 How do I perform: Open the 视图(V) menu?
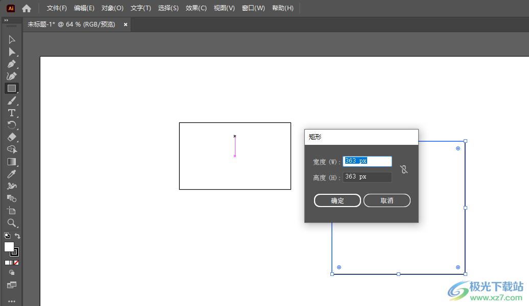224,8
